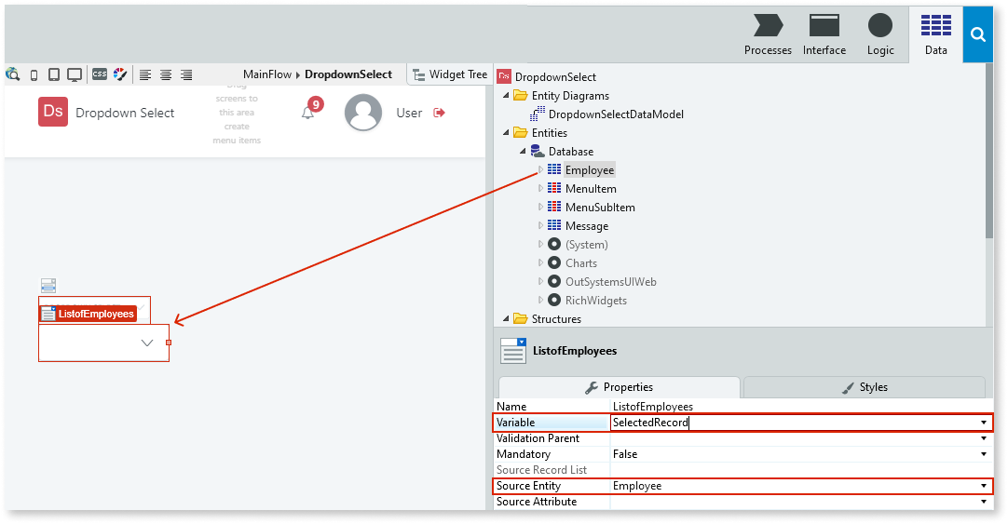Open the Logic layer

pyautogui.click(x=879, y=34)
